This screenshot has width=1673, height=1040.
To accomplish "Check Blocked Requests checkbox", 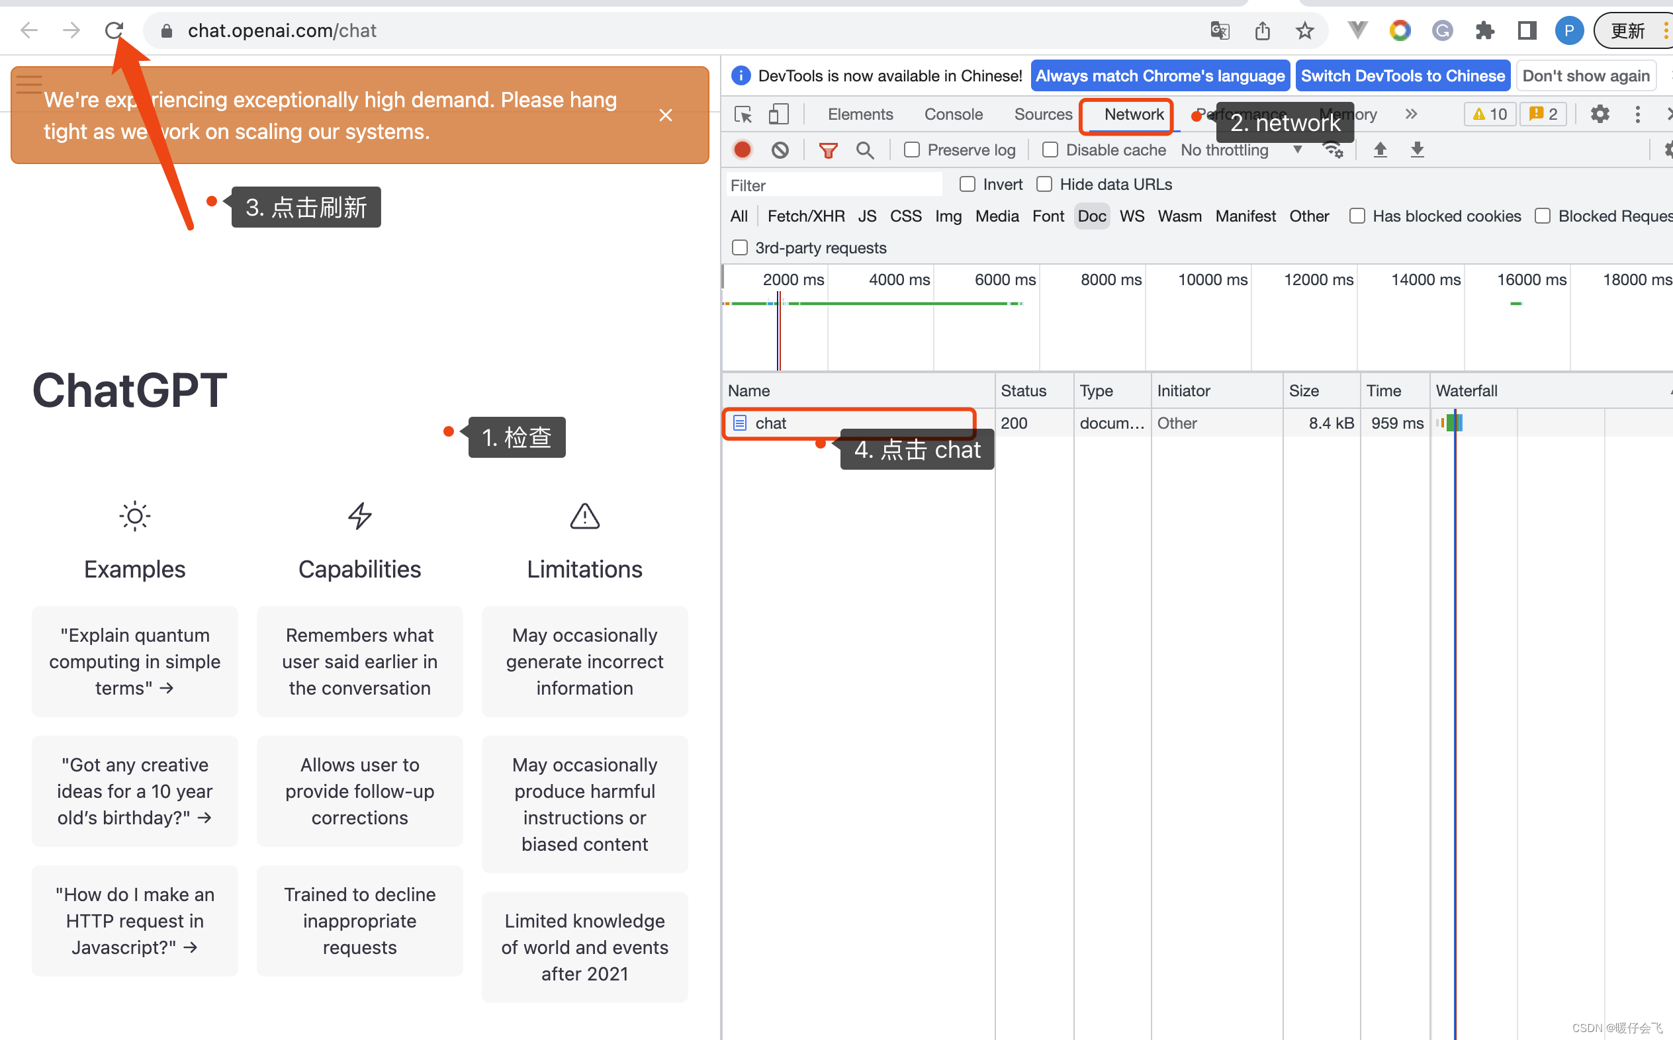I will click(1543, 216).
